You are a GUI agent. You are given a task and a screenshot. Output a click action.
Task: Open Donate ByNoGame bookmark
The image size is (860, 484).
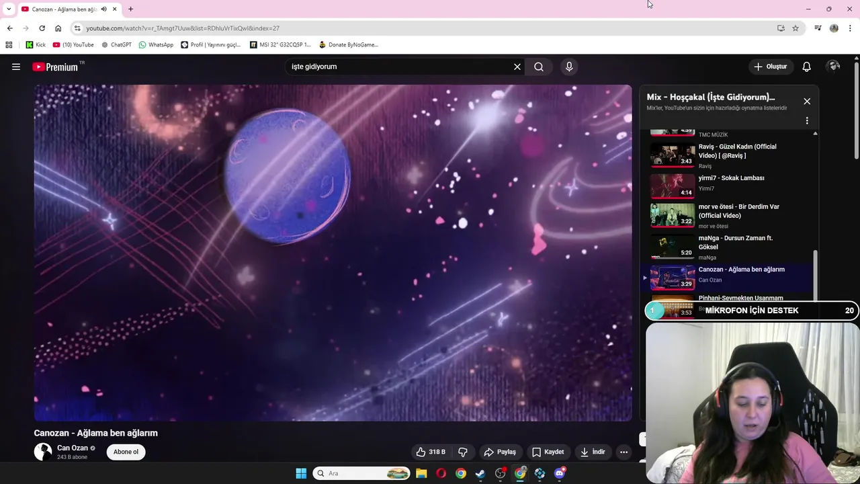coord(349,45)
